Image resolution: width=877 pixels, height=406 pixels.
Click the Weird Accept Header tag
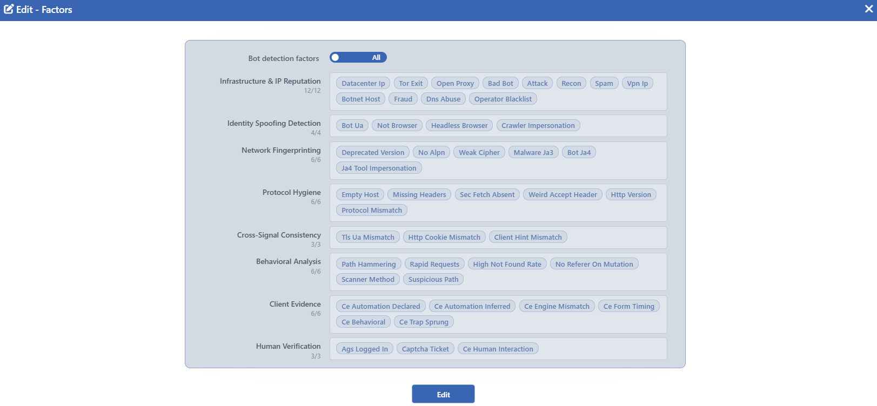(x=563, y=194)
